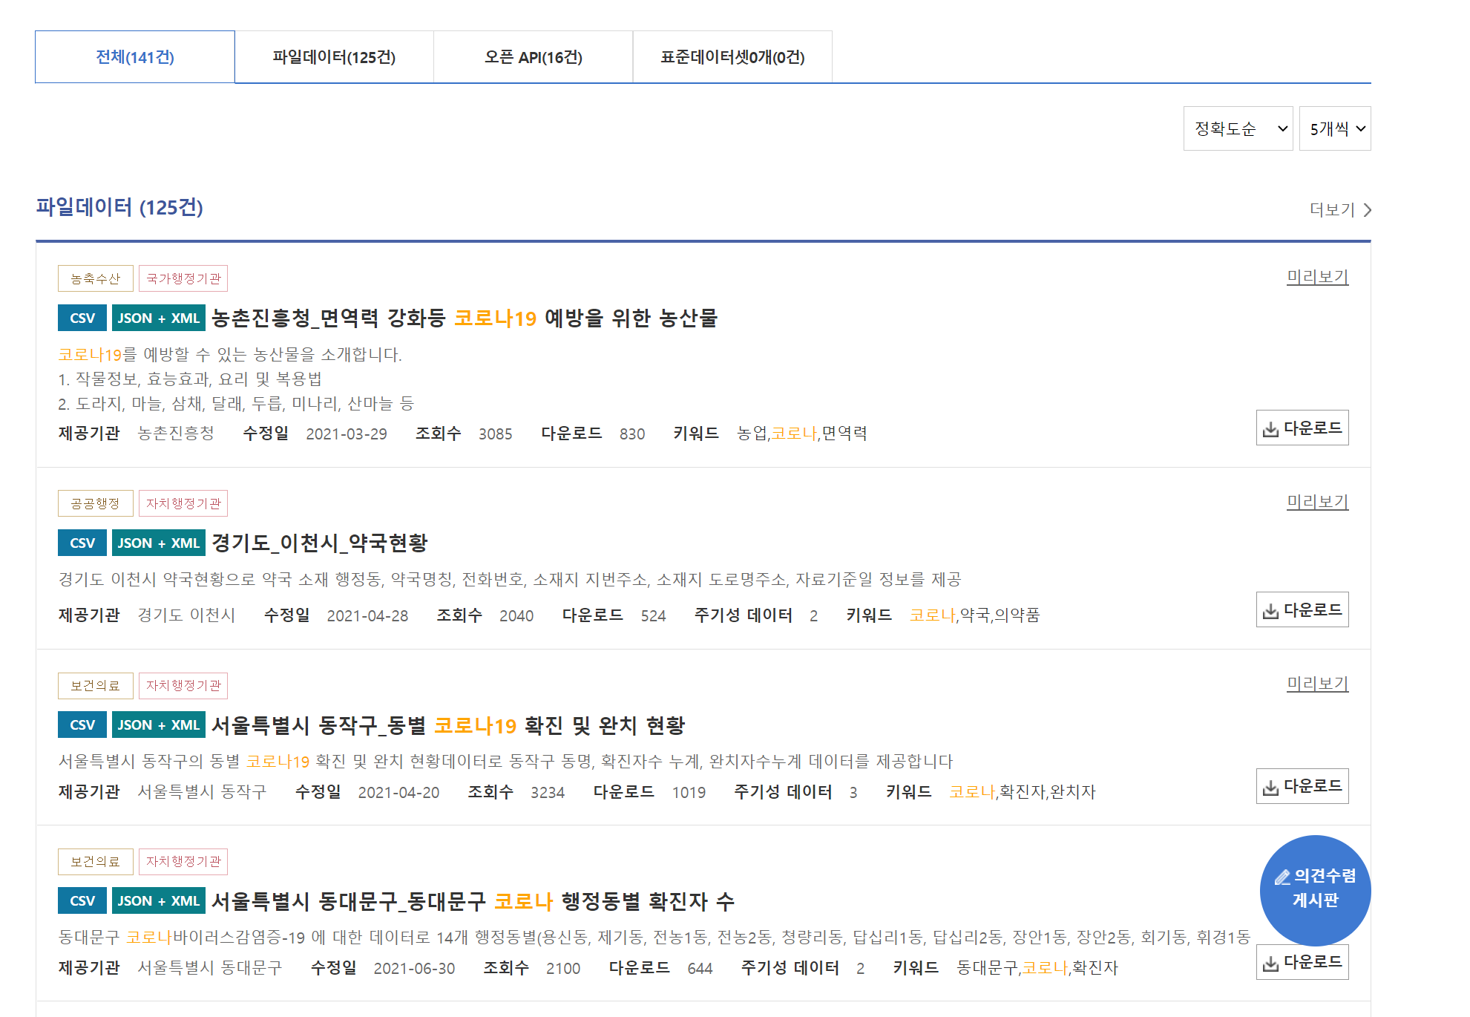This screenshot has width=1470, height=1017.
Task: Open title 경기도_이천시_약국현황
Action: 320,543
